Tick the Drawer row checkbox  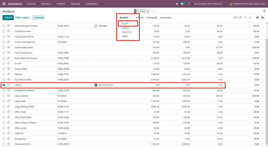point(4,63)
